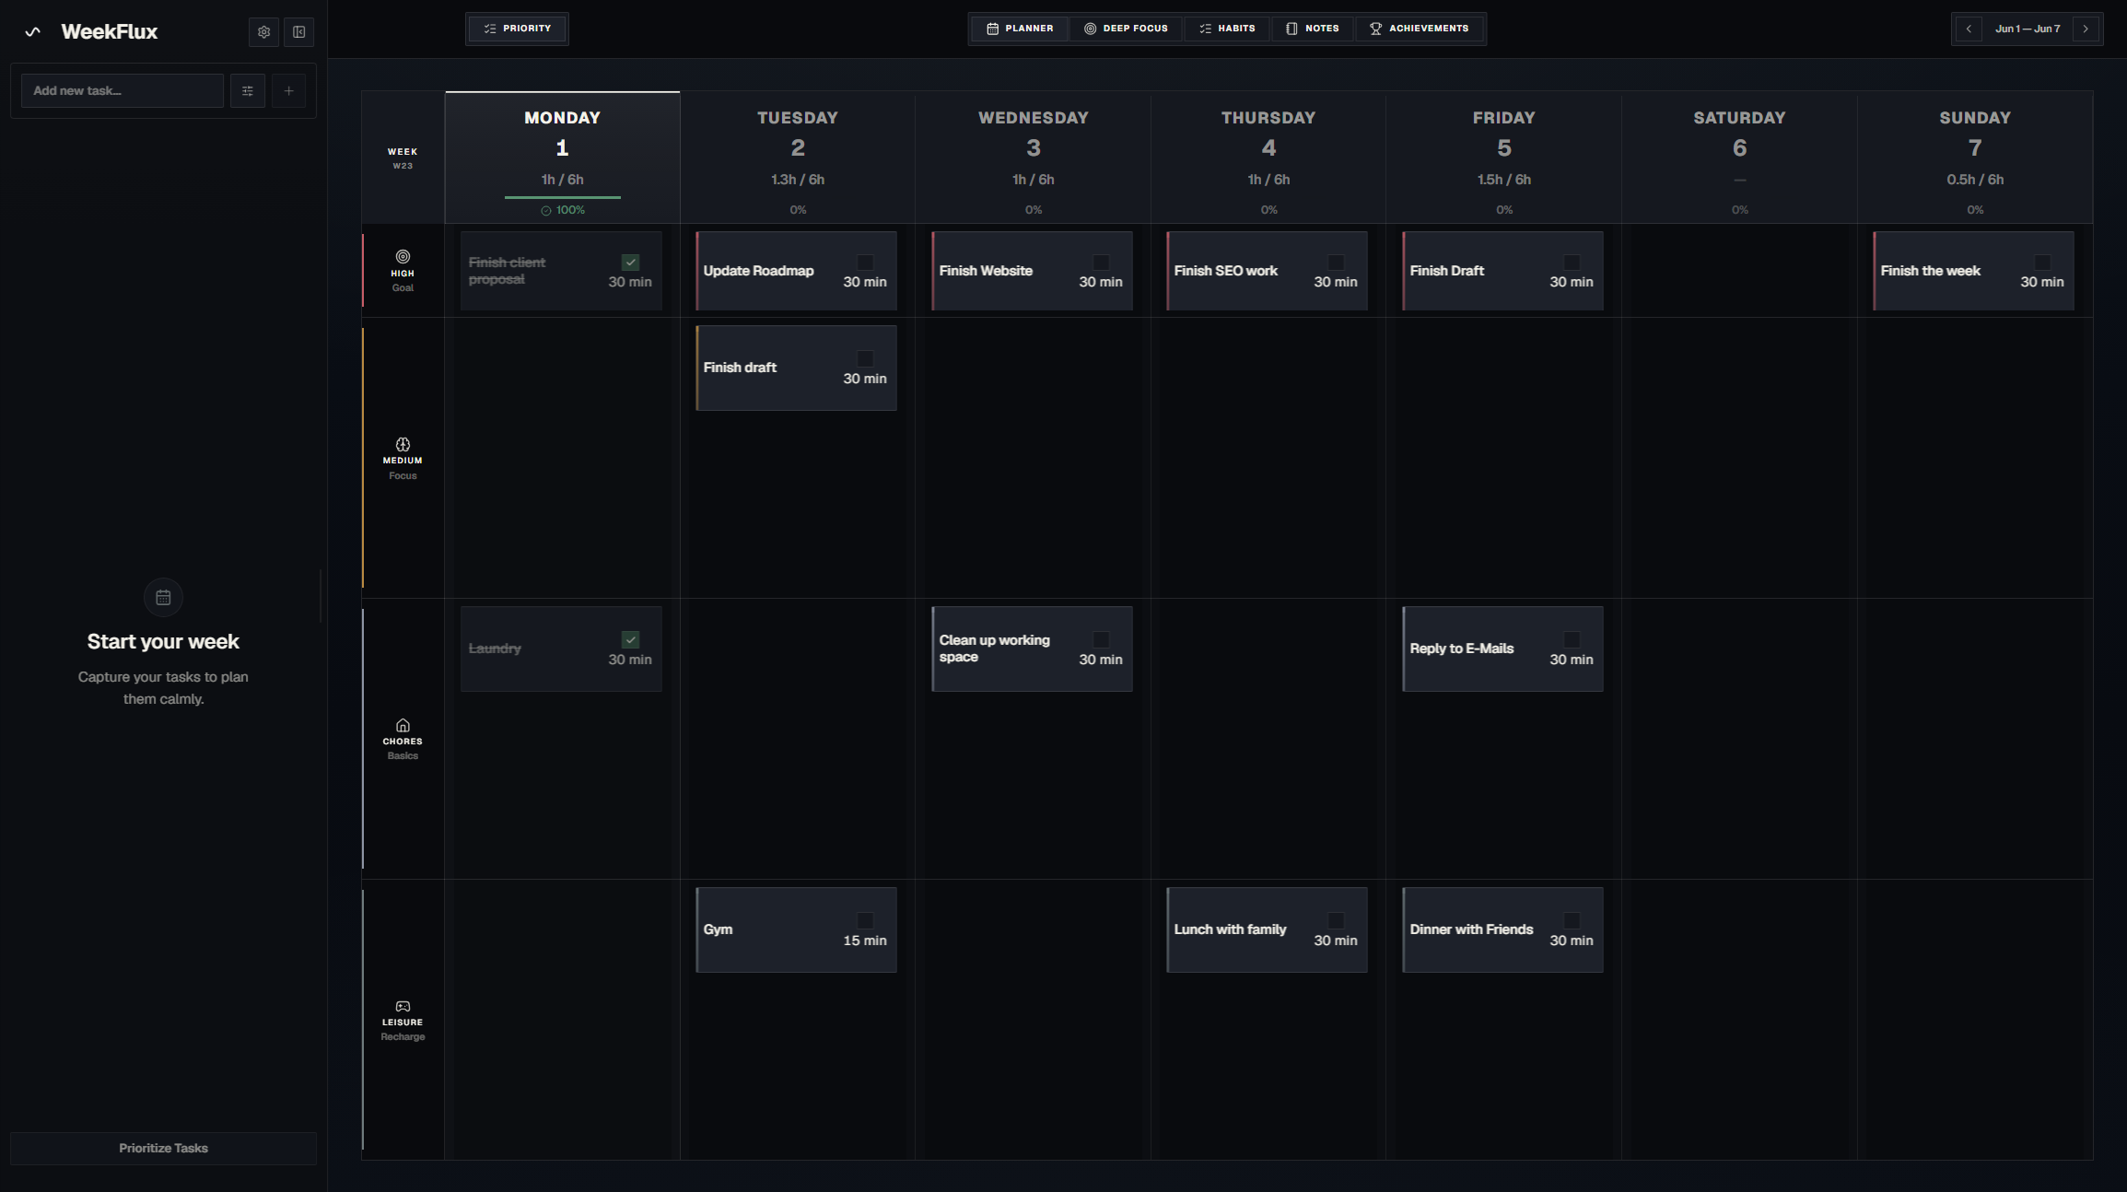The height and width of the screenshot is (1192, 2127).
Task: Open the Lunch with family card
Action: (x=1267, y=929)
